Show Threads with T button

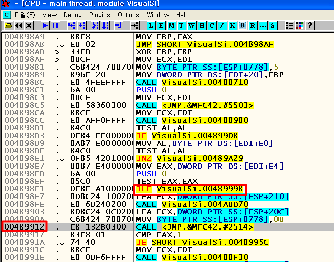[181, 26]
